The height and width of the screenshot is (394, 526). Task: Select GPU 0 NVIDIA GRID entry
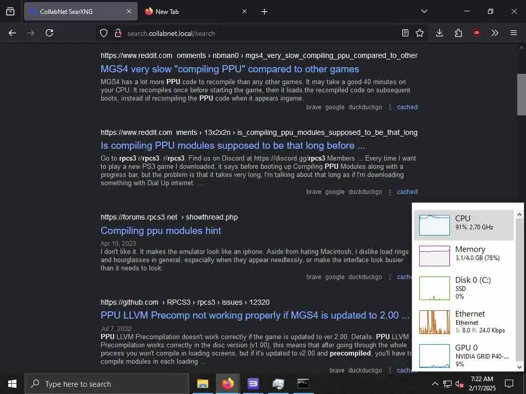pos(464,356)
